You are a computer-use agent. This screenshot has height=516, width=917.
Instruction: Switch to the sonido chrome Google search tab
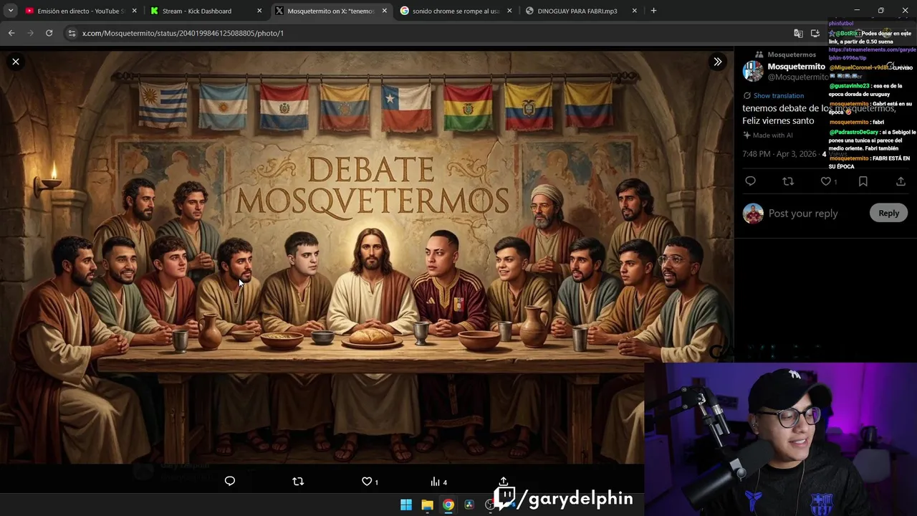[x=456, y=11]
